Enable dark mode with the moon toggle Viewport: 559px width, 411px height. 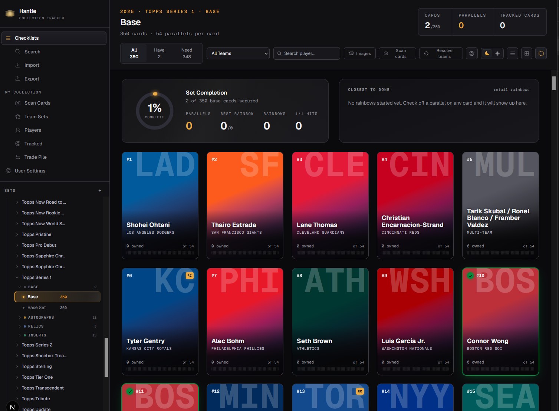point(487,53)
